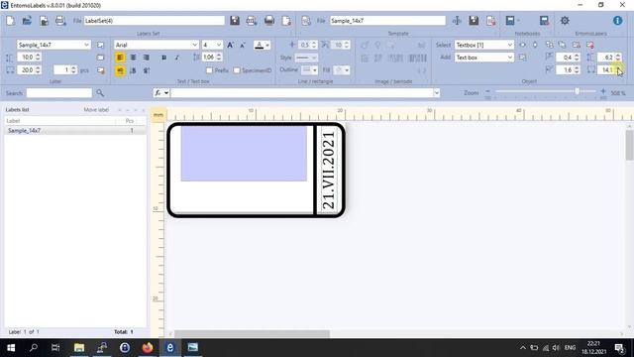The width and height of the screenshot is (634, 357).
Task: Open font color dropdown arrow
Action: tap(267, 45)
